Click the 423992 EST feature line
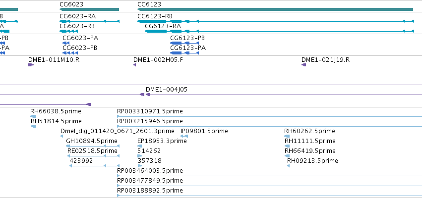The height and width of the screenshot is (198, 422). (94, 166)
